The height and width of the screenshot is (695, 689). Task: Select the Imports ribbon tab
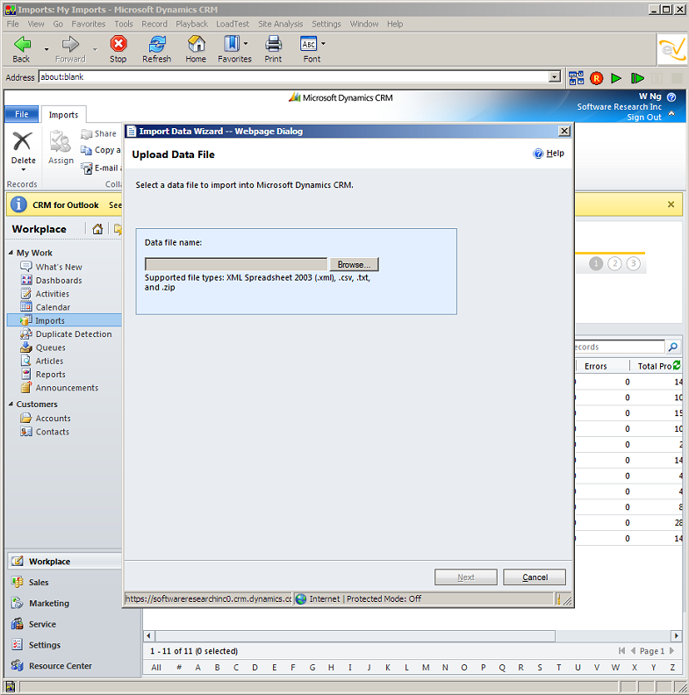(63, 115)
